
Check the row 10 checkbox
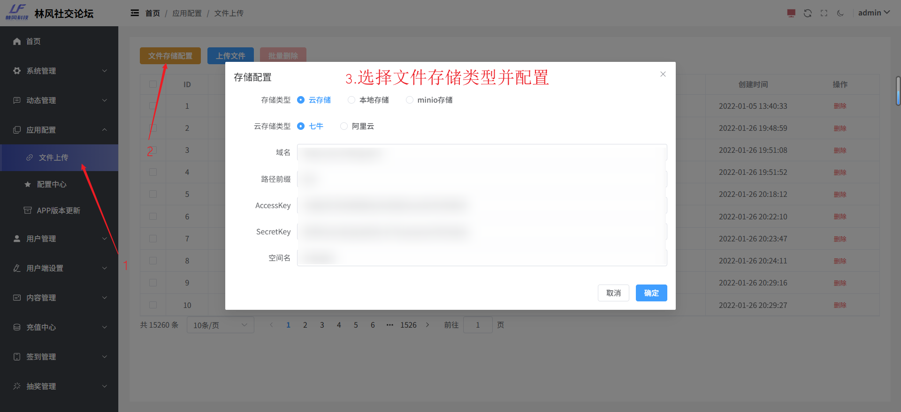click(x=153, y=305)
